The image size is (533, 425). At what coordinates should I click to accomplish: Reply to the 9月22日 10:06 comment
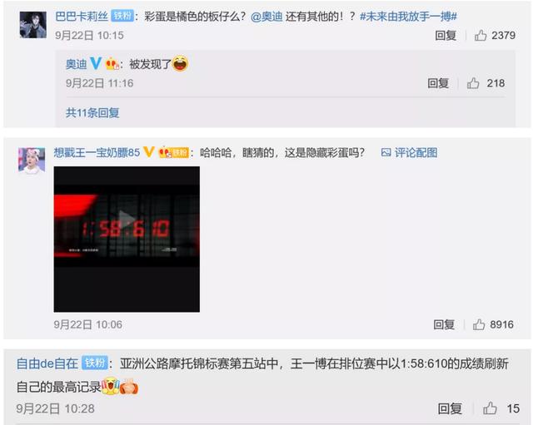click(x=444, y=324)
